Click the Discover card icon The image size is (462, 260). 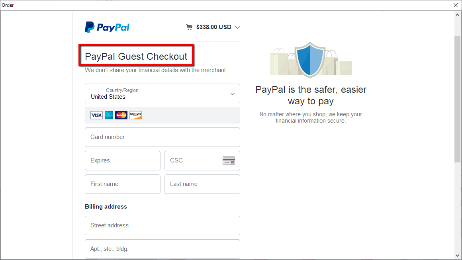click(x=135, y=115)
